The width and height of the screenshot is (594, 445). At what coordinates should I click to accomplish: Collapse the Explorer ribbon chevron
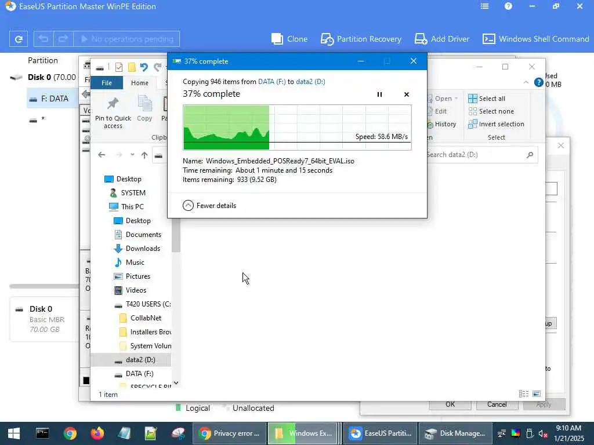526,82
